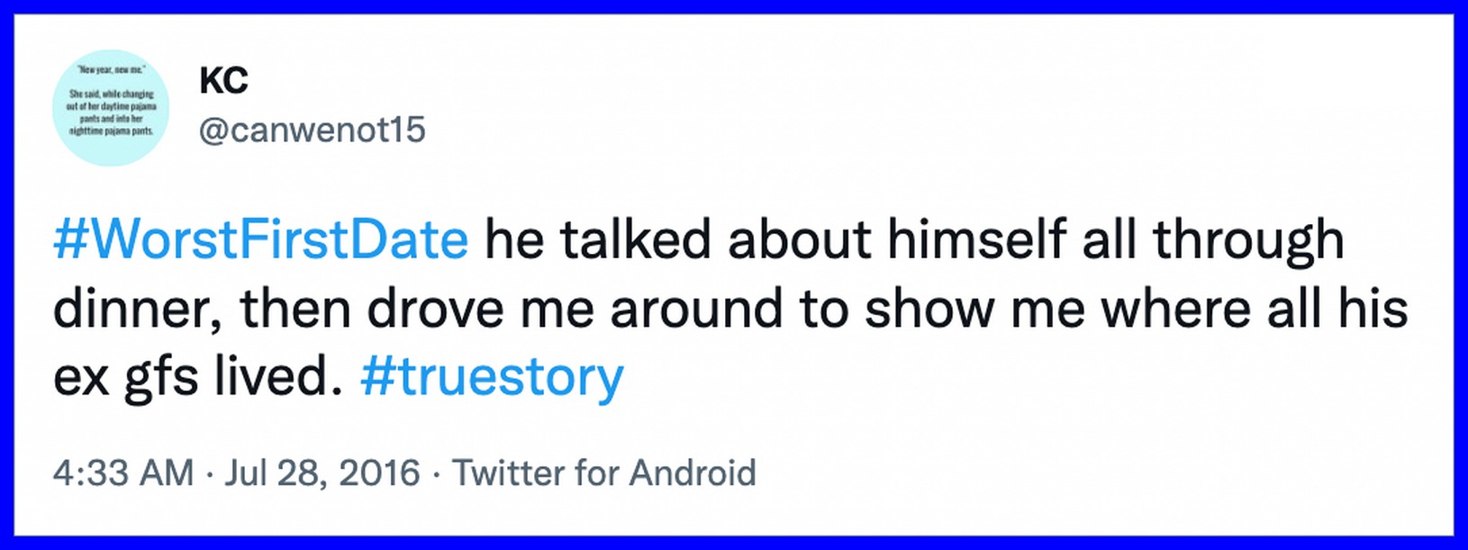Open the KC display name
The height and width of the screenshot is (550, 1468).
tap(222, 82)
